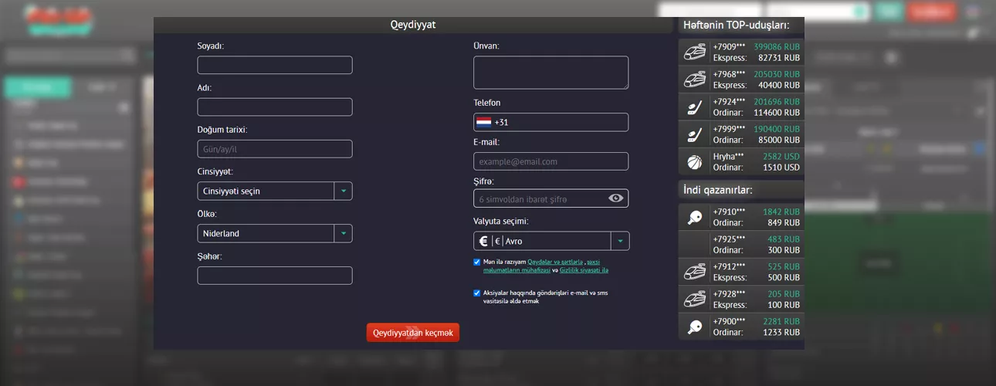This screenshot has width=996, height=386.
Task: Click the Netherlands flag in Telefon field
Action: [x=484, y=122]
